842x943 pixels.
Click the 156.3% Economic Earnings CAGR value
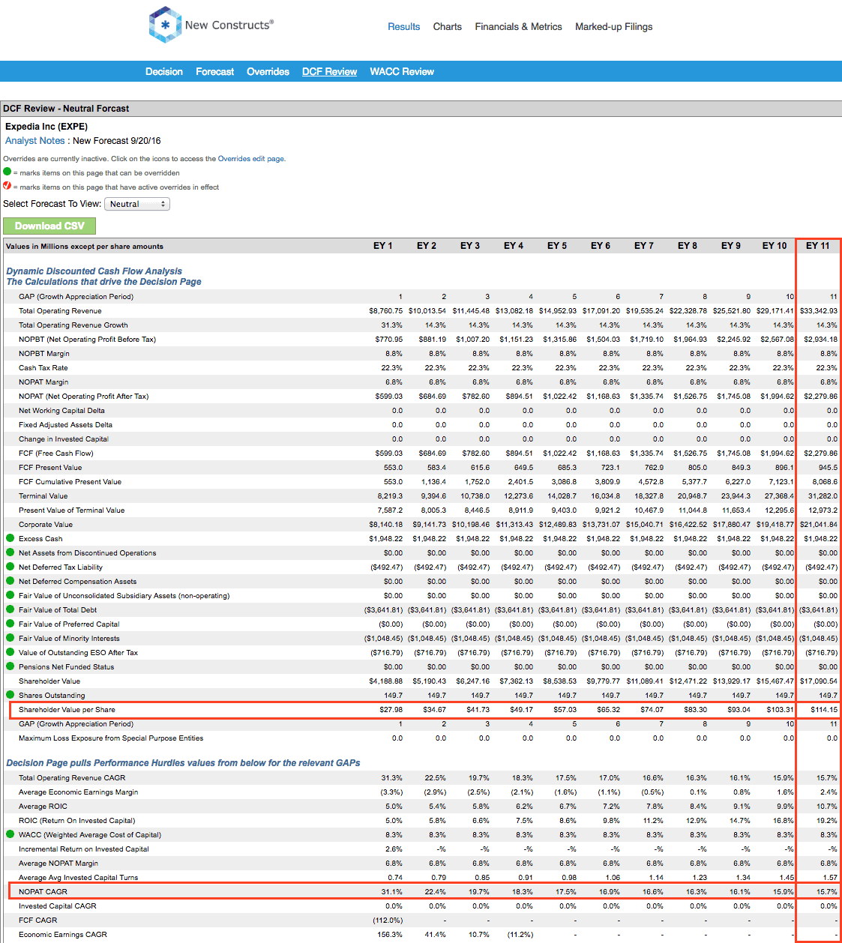391,935
